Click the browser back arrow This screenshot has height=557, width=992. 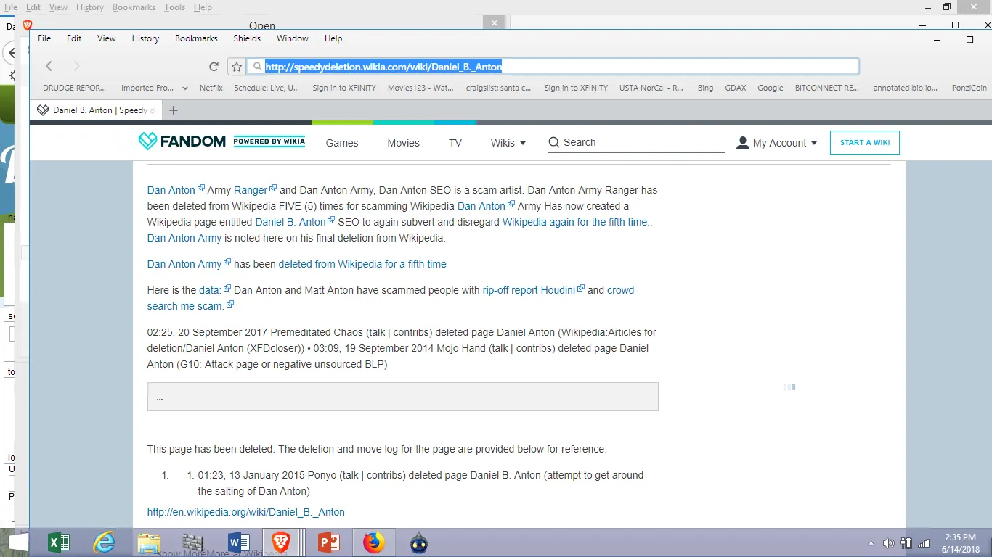click(x=49, y=67)
